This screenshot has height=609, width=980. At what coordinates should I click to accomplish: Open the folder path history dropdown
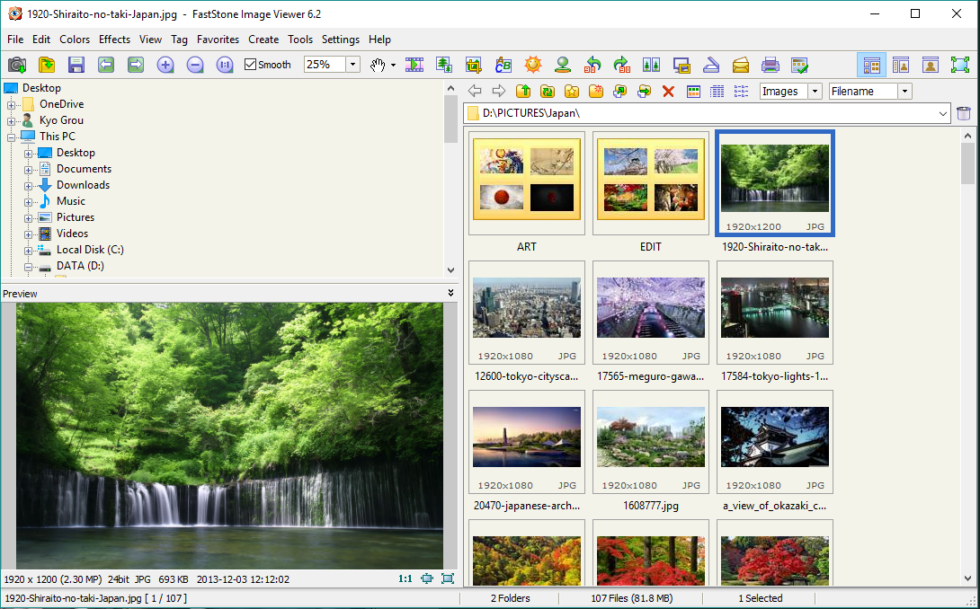[x=942, y=114]
